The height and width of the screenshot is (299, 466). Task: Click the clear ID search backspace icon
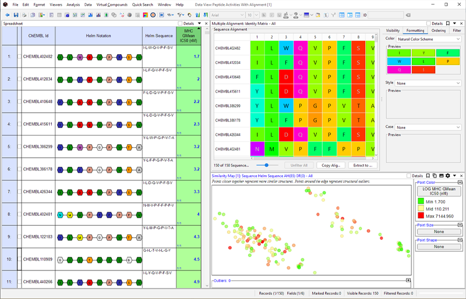408,15
